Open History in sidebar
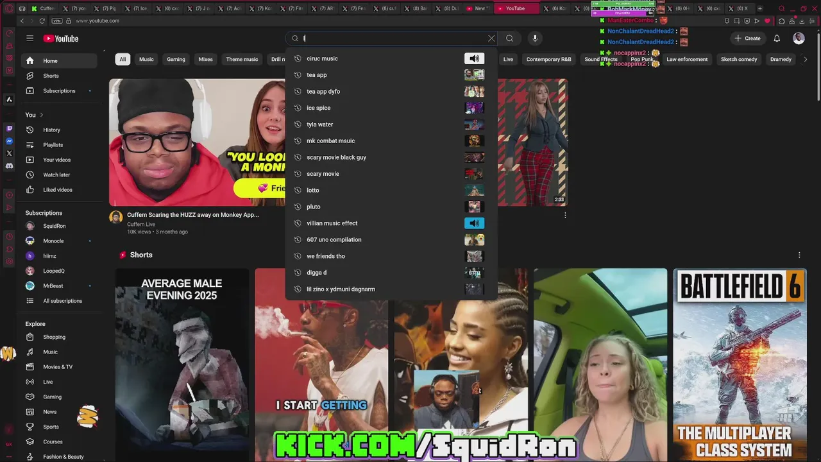This screenshot has width=821, height=462. coord(58,130)
